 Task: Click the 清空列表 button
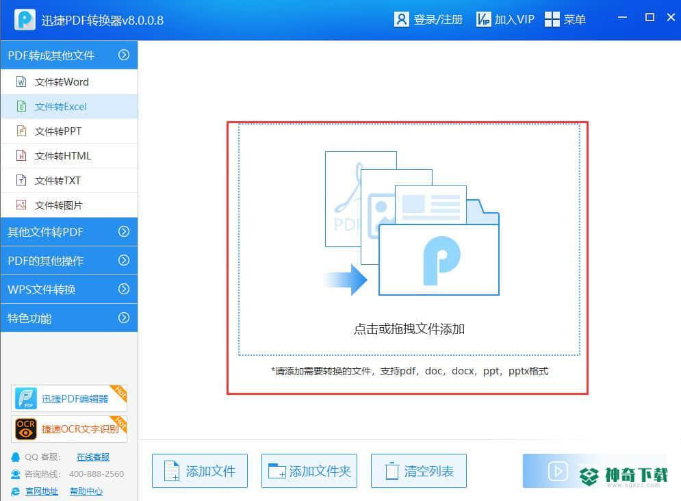[x=419, y=471]
